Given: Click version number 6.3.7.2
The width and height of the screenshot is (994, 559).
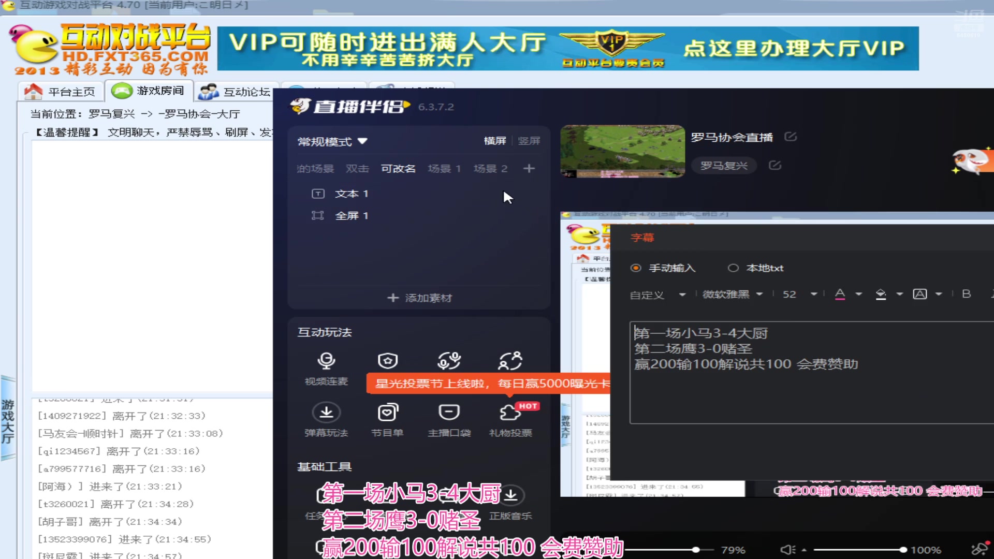Looking at the screenshot, I should click(x=436, y=107).
